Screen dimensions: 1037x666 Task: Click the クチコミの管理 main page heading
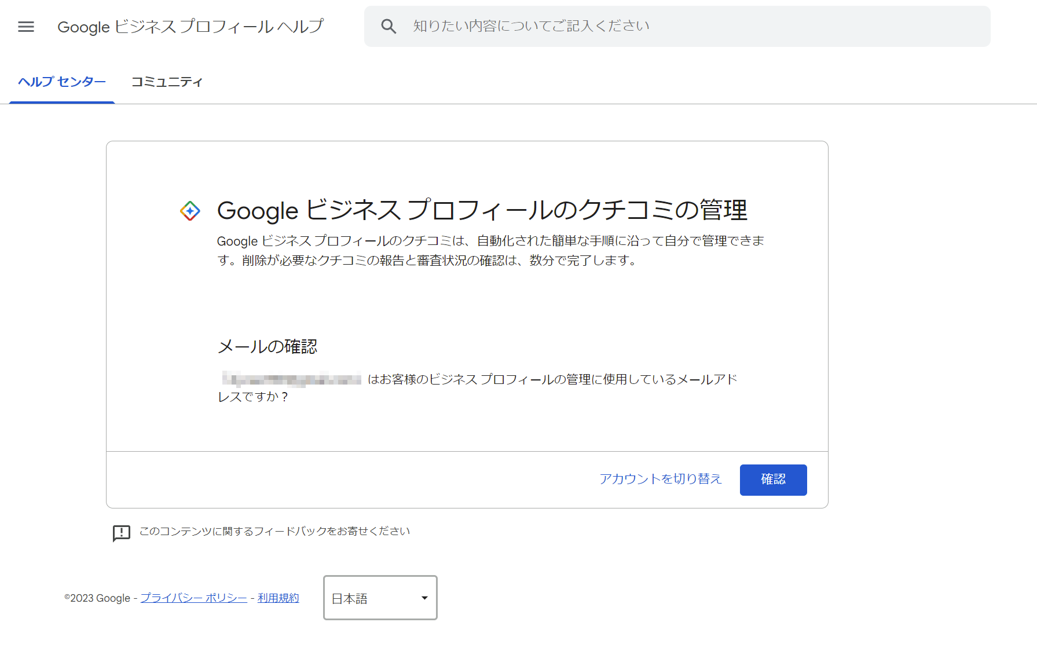(482, 210)
